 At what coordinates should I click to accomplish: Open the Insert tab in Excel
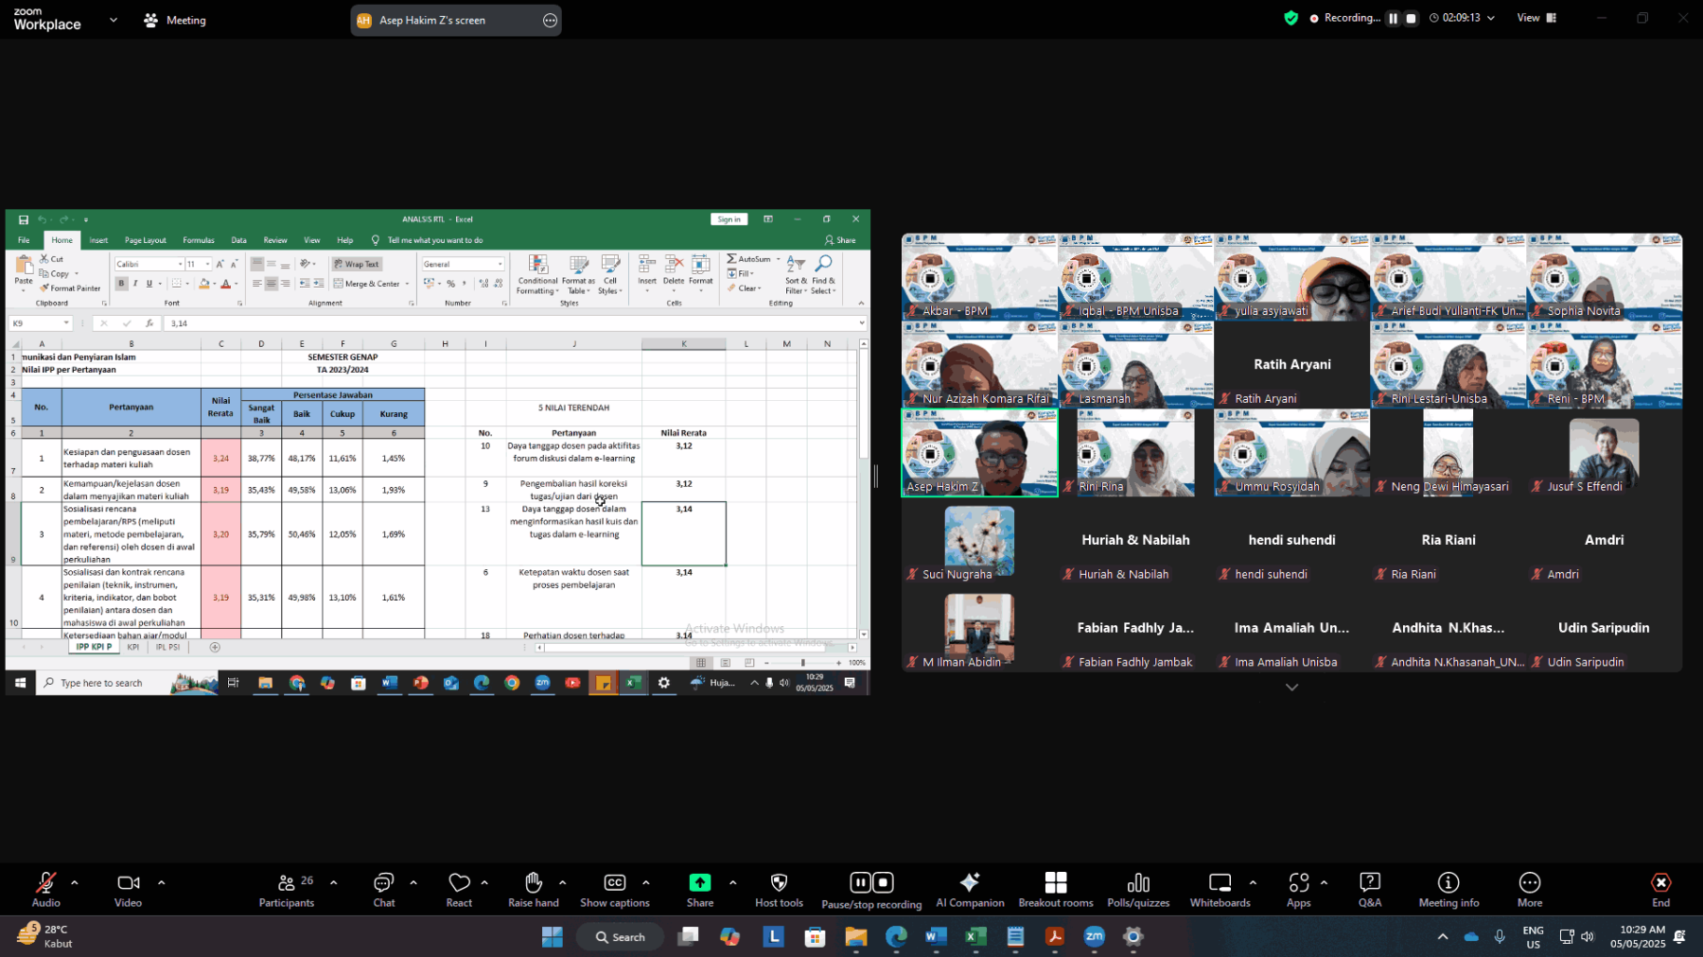(98, 240)
